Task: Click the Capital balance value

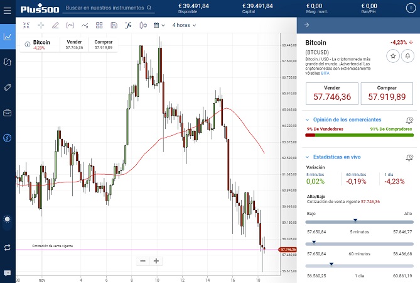Action: tap(257, 6)
